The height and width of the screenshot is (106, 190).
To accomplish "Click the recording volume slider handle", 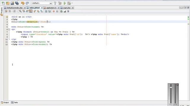I will coord(171,87).
